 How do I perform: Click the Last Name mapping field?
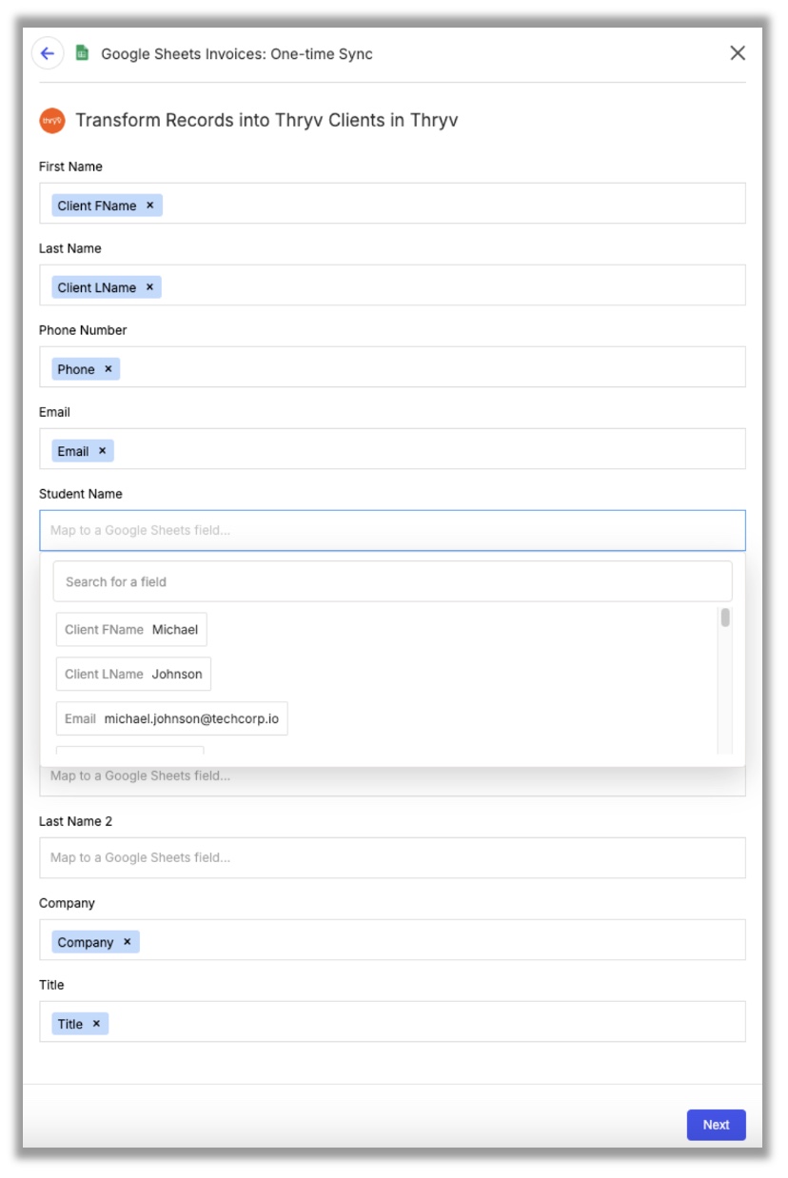point(392,285)
